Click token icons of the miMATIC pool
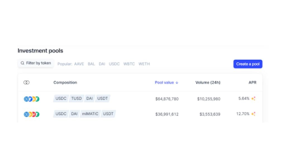Screen dimensions: 286x168 32,114
